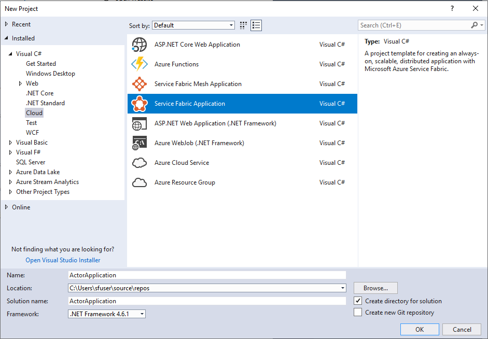This screenshot has width=488, height=339.
Task: Select the ASP.NET Core Web Application template icon
Action: (139, 45)
